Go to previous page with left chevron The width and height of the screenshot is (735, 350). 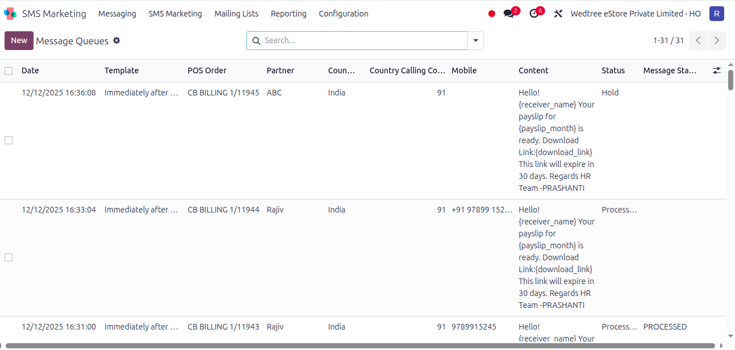tap(698, 40)
